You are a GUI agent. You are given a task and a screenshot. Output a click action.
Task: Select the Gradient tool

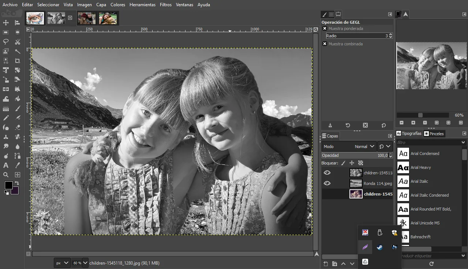pos(6,108)
